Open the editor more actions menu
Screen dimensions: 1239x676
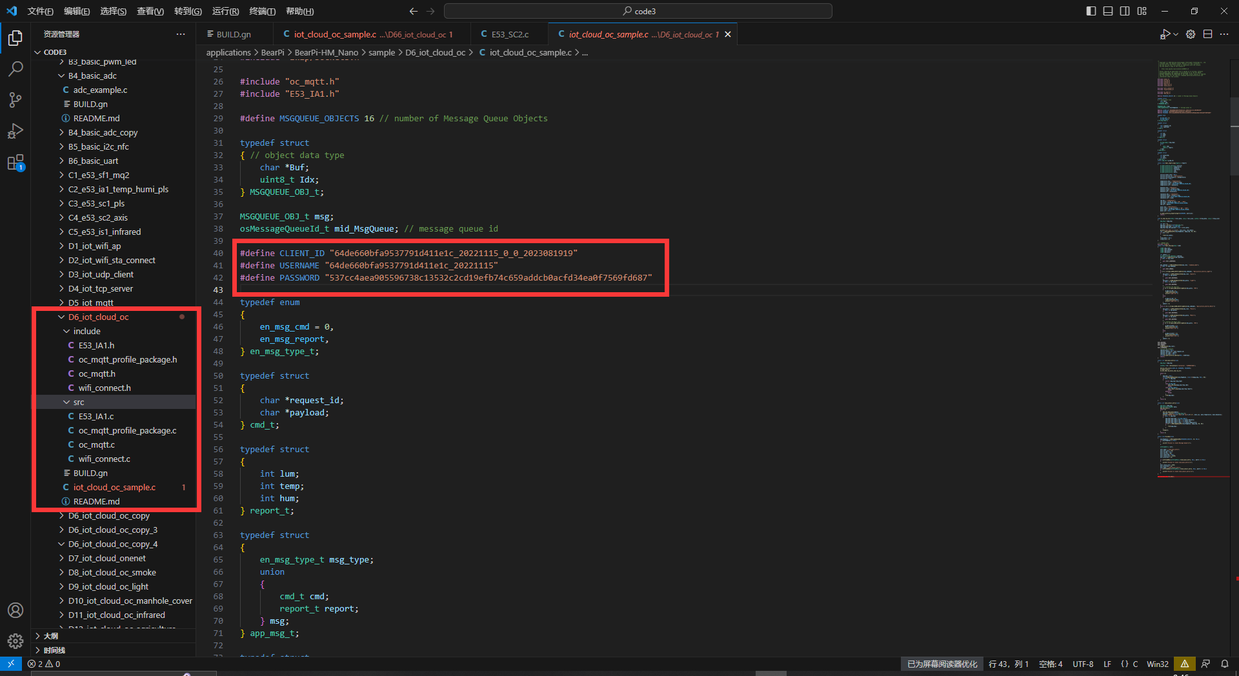pos(1224,34)
